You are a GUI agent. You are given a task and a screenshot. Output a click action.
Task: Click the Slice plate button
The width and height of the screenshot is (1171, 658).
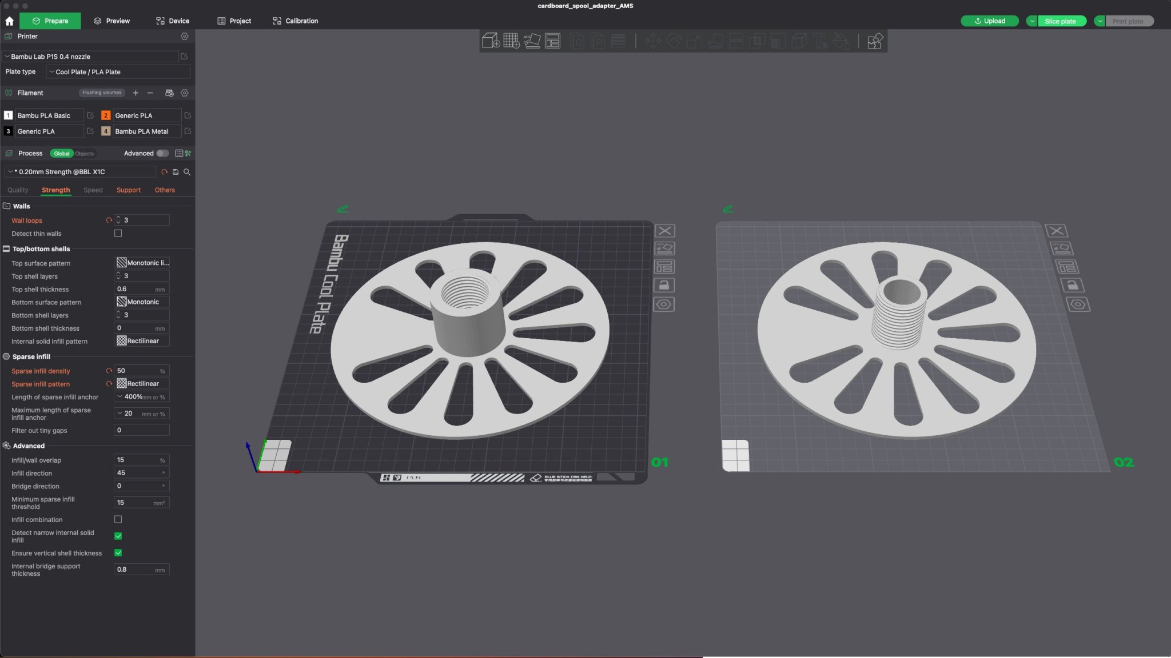(x=1060, y=21)
